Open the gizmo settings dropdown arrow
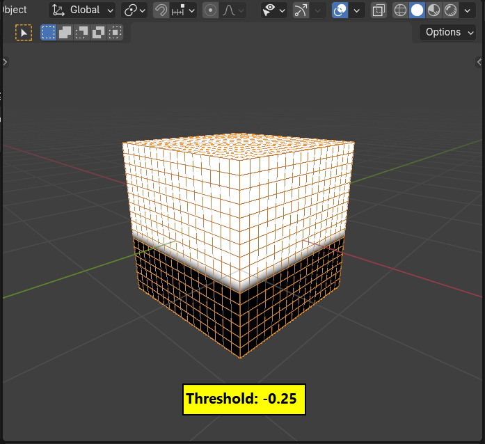The width and height of the screenshot is (485, 444). pyautogui.click(x=318, y=10)
